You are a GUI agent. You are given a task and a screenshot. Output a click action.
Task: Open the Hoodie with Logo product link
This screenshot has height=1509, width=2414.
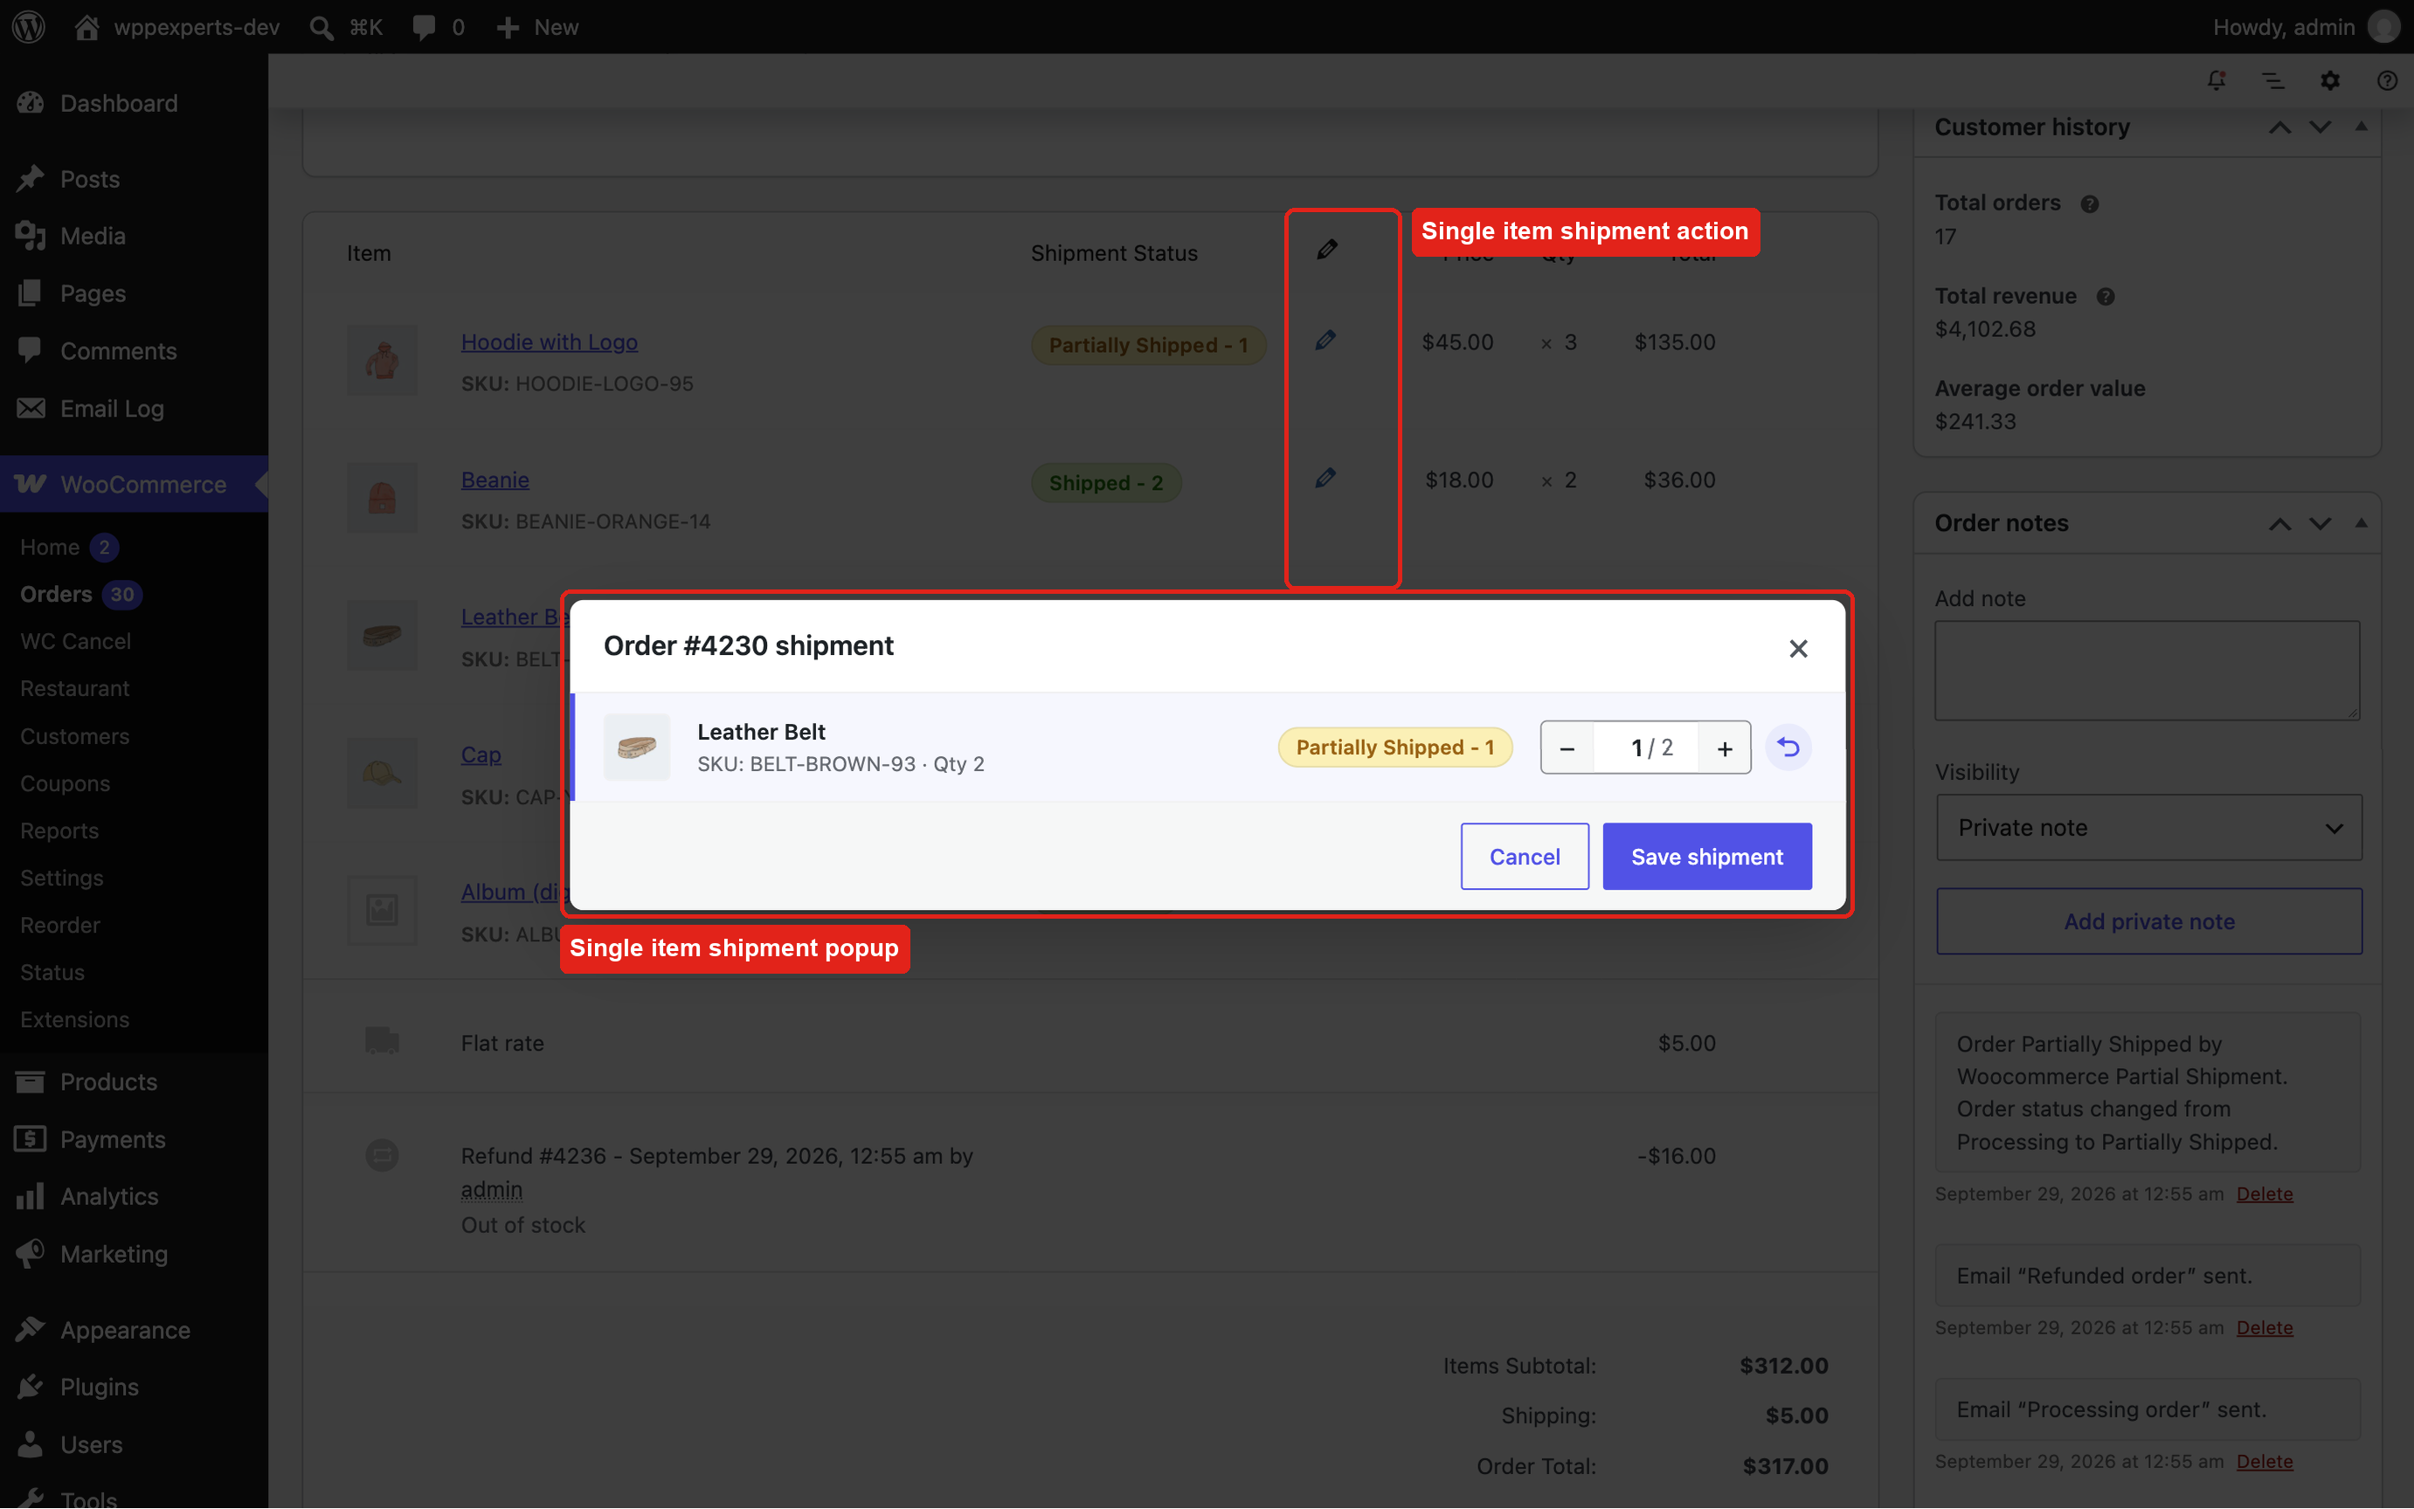(x=549, y=341)
